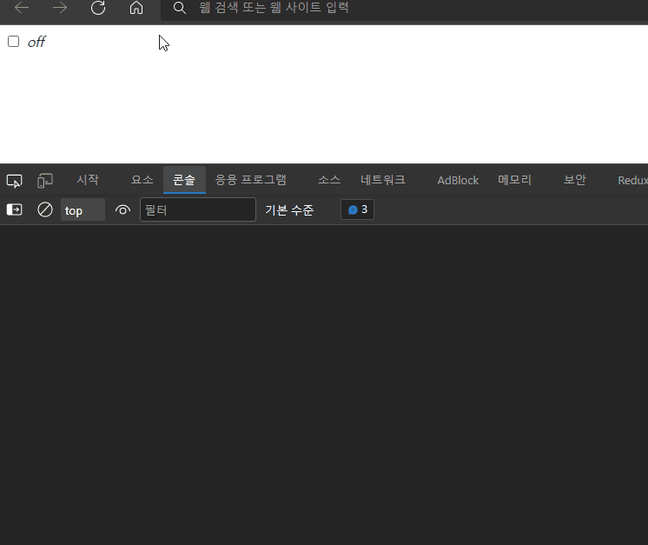The image size is (648, 545).
Task: Open the AdBlock tab
Action: tap(458, 180)
